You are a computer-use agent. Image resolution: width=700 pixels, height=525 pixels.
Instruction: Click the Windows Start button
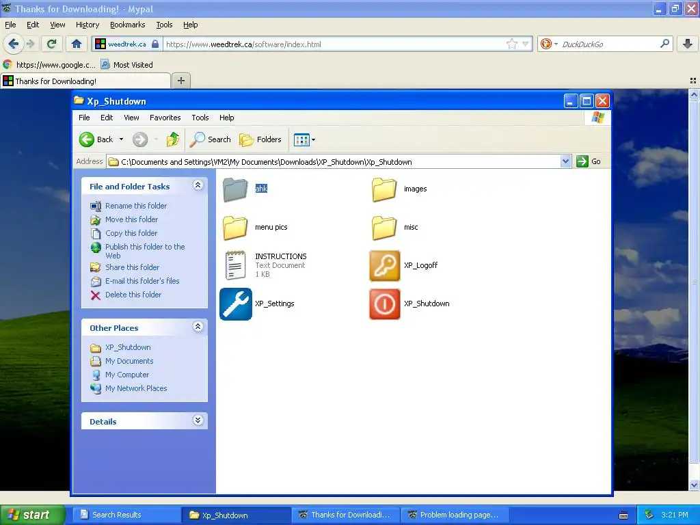pyautogui.click(x=33, y=515)
